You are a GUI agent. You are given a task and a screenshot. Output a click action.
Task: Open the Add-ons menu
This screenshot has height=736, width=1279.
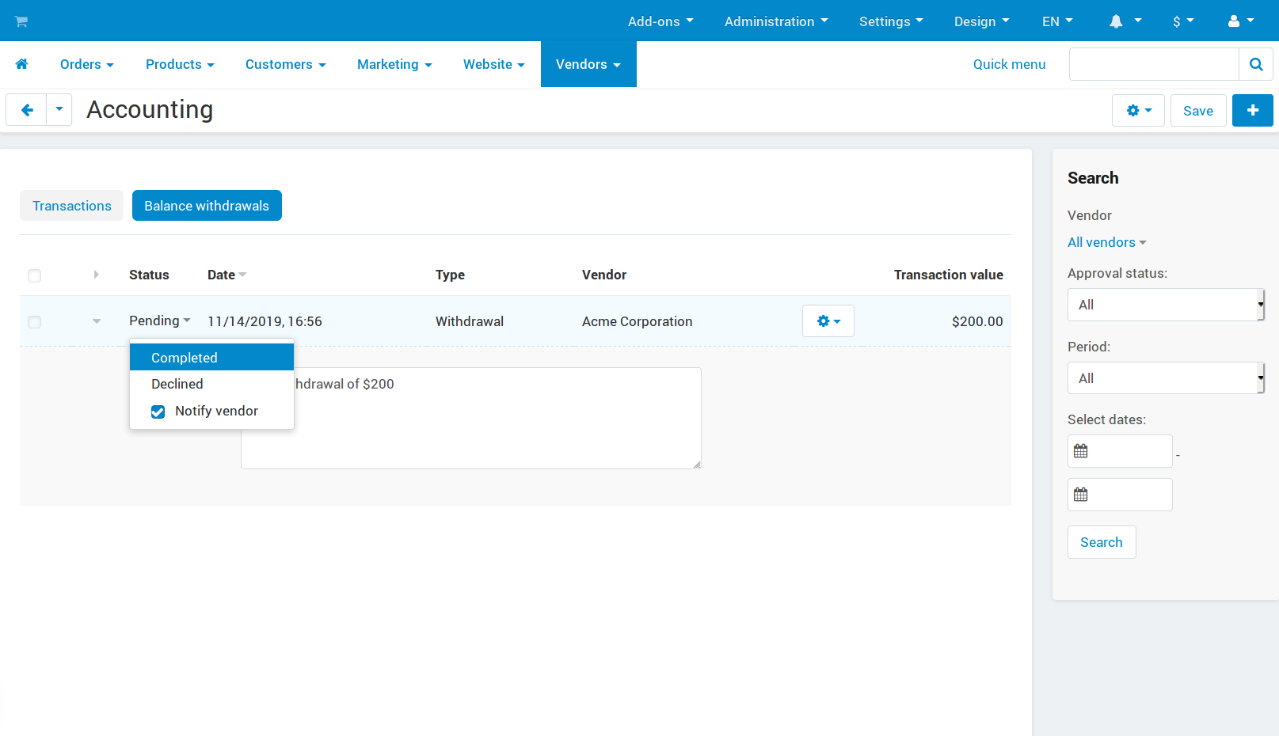(x=660, y=21)
